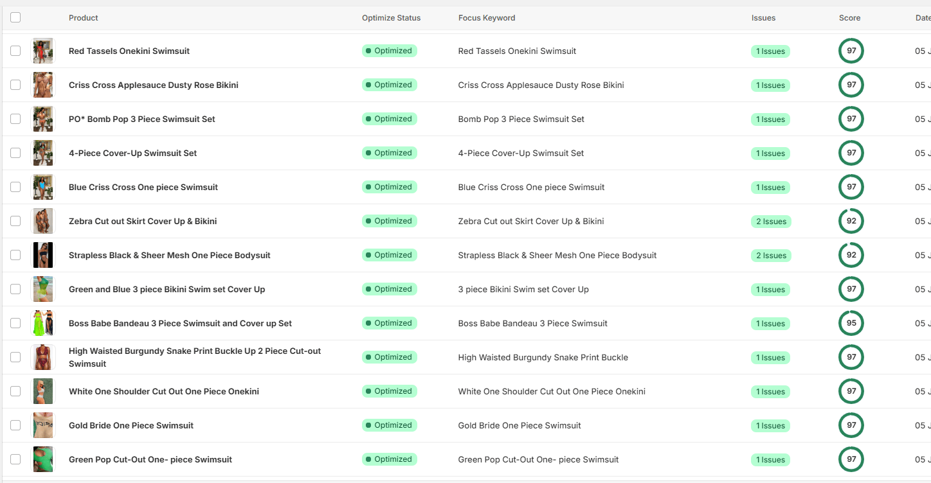The image size is (931, 483).
Task: Click thumbnail of Green and Blue 3 piece Bikini
Action: click(x=43, y=289)
